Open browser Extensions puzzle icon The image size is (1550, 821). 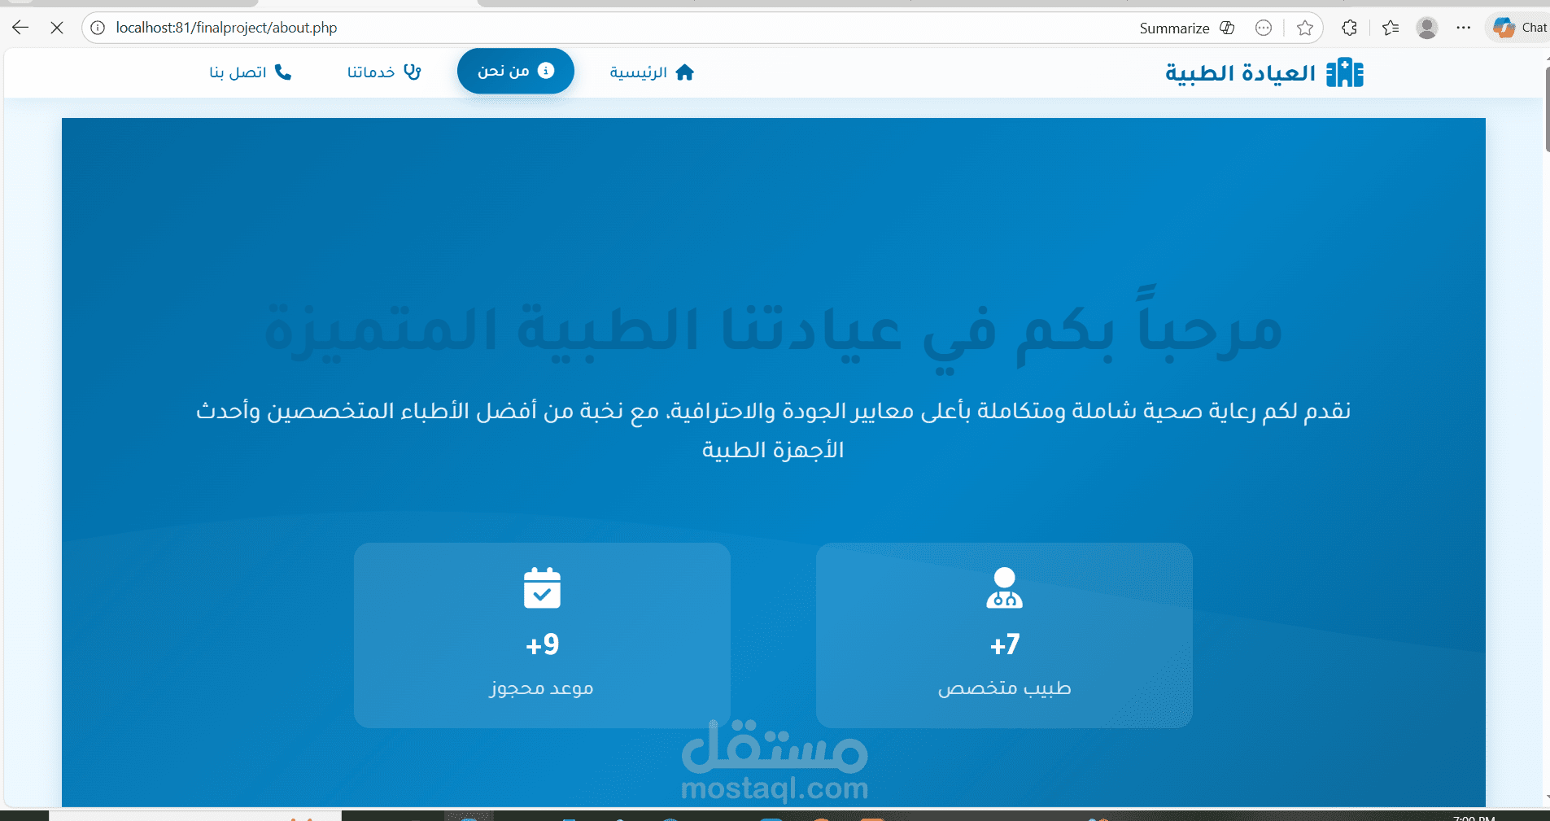[x=1349, y=28]
